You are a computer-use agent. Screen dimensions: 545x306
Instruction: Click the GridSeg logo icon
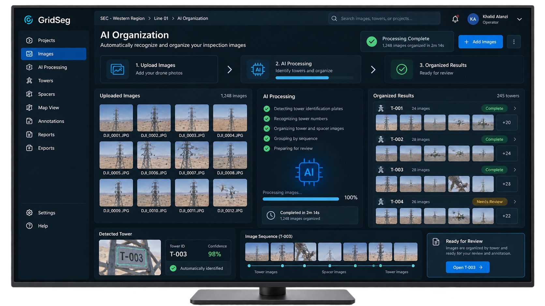tap(29, 20)
